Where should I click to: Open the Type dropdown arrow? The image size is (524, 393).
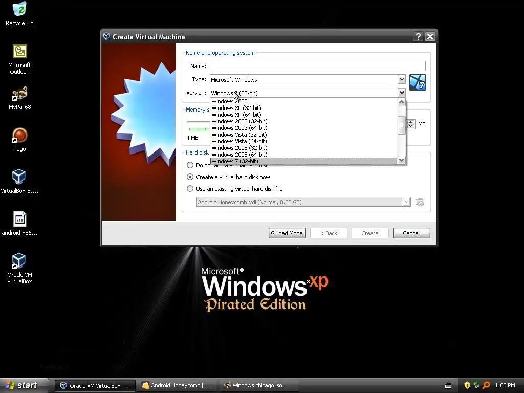coord(402,79)
